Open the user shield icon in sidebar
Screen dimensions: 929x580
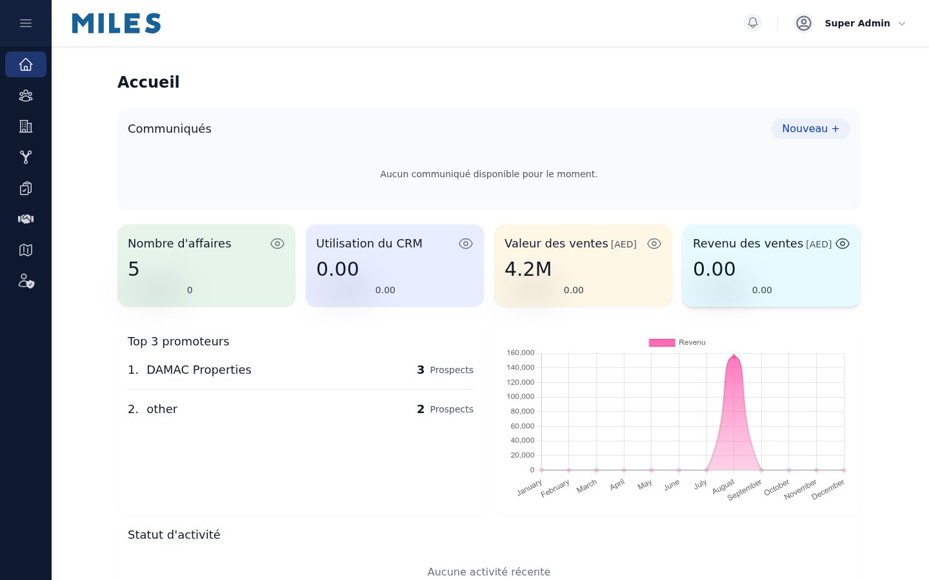click(x=26, y=281)
